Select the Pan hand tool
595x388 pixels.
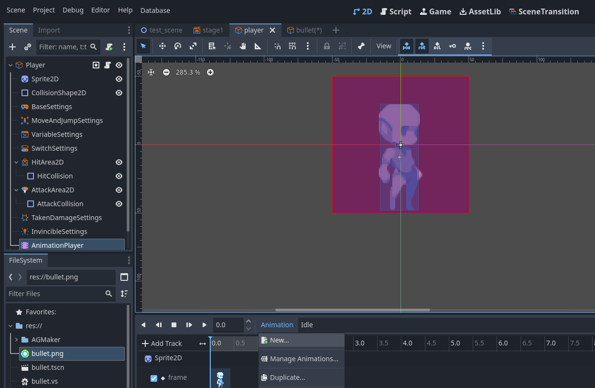point(243,46)
